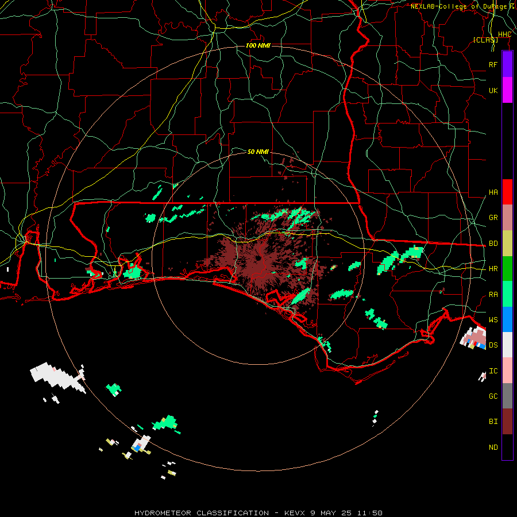Click the HA red legend swatch
Screen dimensions: 517x517
[507, 192]
